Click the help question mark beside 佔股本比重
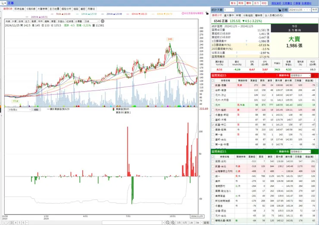 [x=237, y=53]
